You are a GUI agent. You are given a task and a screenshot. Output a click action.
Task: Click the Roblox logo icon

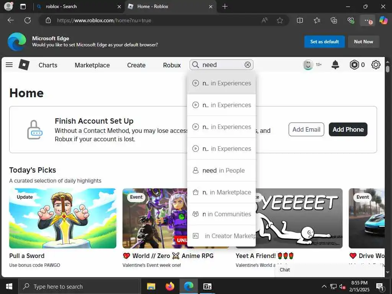tap(24, 65)
